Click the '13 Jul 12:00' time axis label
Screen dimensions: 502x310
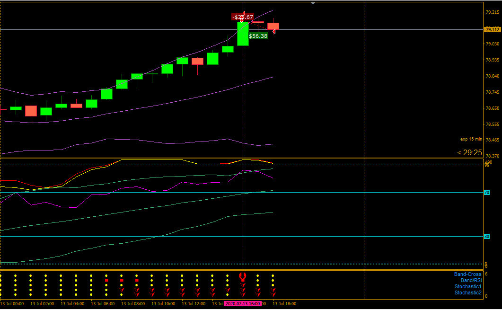pyautogui.click(x=194, y=303)
